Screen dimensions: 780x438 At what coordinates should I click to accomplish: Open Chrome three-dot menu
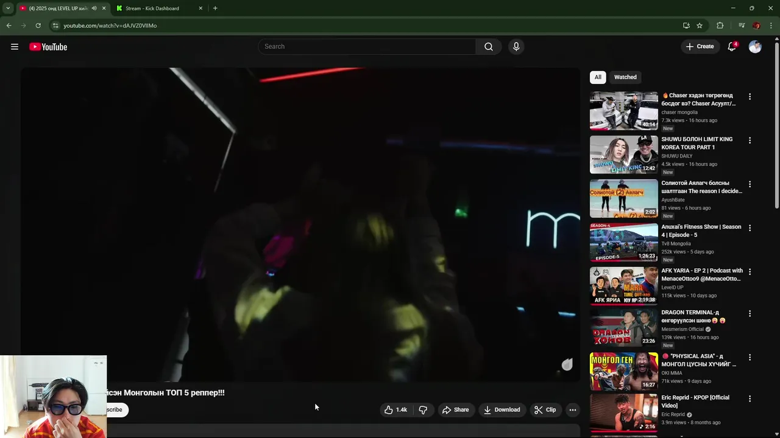click(x=771, y=26)
